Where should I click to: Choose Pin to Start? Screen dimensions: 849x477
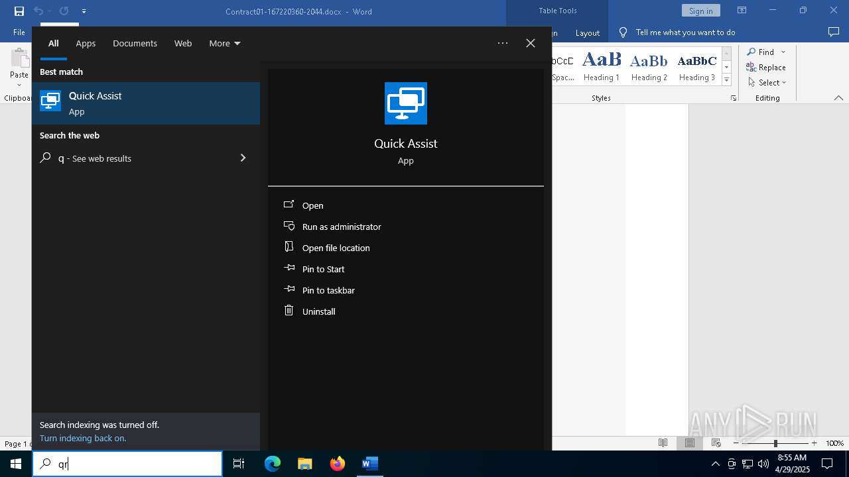coord(323,269)
